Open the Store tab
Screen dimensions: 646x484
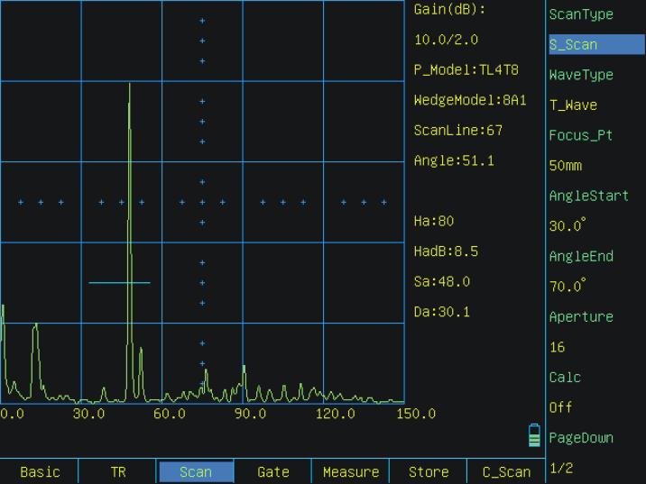(429, 472)
